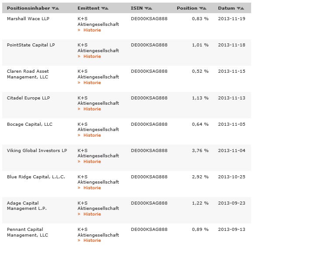The width and height of the screenshot is (336, 269).
Task: Select ISIN DE000KSAG888 in Viking Global row
Action: pos(149,151)
